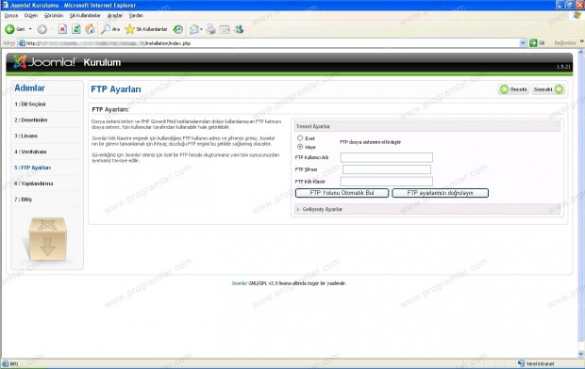Click the browser address URL field

tap(273, 43)
